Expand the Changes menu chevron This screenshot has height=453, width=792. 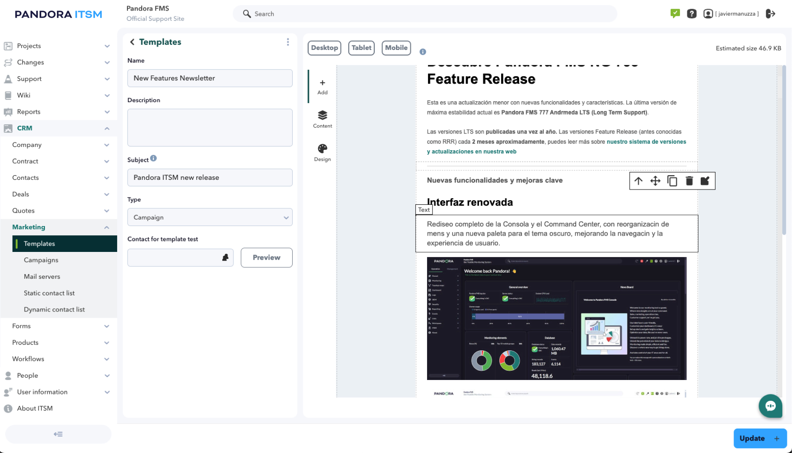click(x=107, y=62)
